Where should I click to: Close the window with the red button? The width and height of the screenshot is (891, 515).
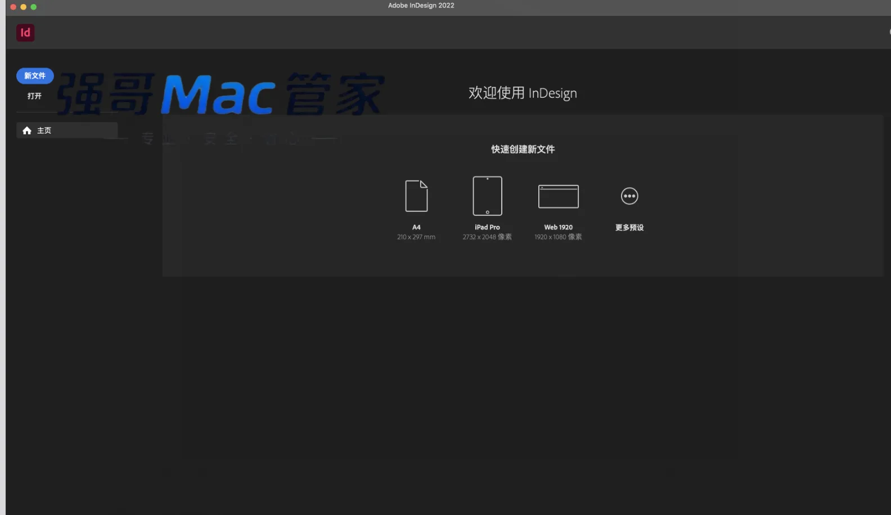point(13,7)
